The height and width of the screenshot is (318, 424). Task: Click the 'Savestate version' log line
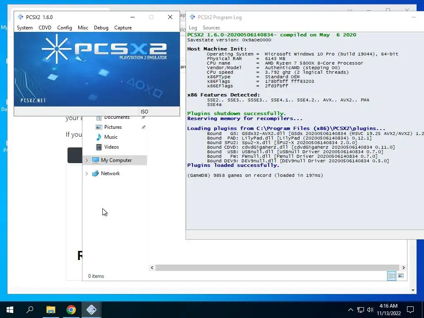(229, 40)
